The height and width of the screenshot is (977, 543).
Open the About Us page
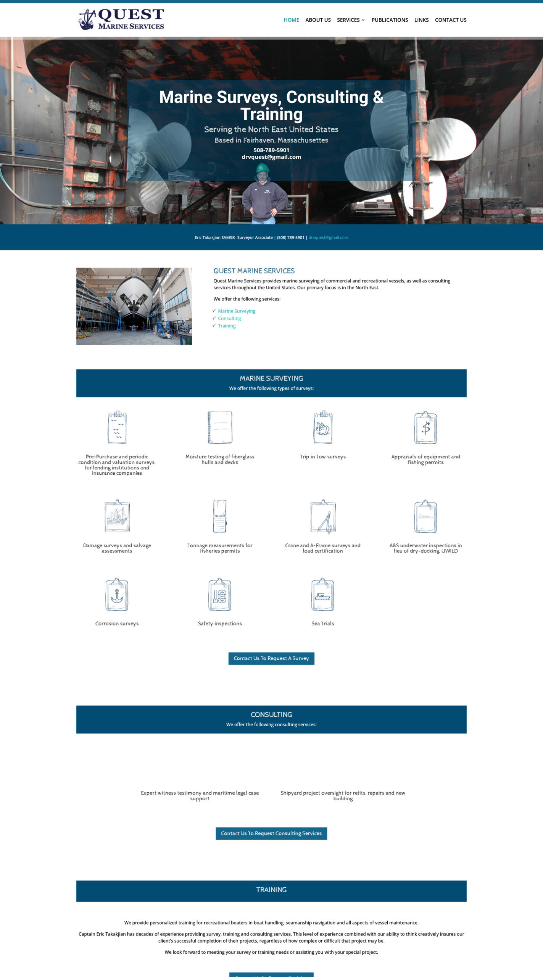click(318, 20)
